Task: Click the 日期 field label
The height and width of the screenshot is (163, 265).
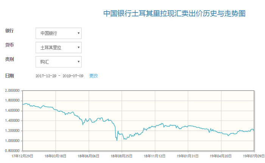Action: pyautogui.click(x=10, y=76)
